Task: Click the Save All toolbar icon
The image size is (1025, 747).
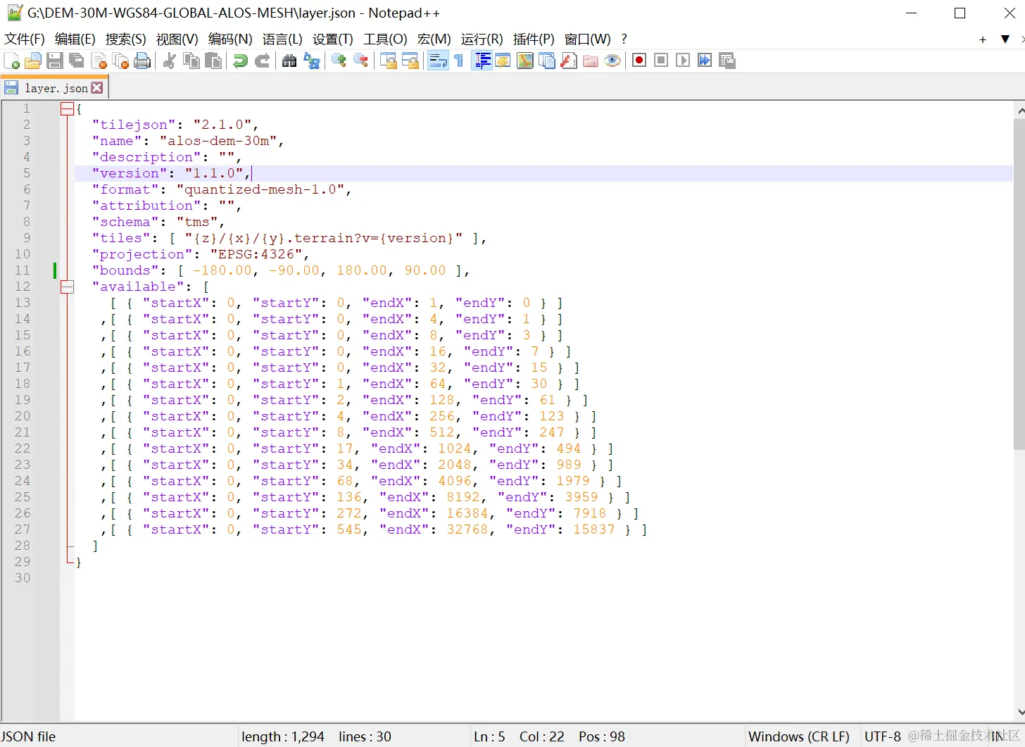Action: [x=76, y=61]
